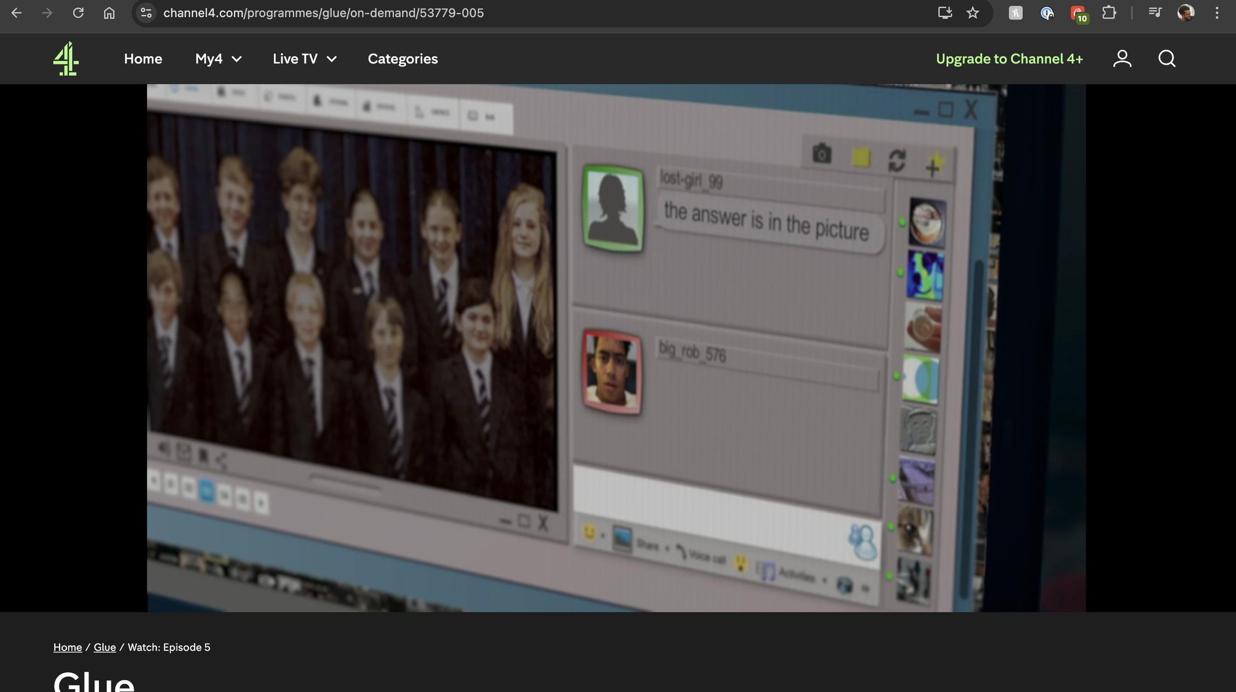This screenshot has height=692, width=1236.
Task: Open the Glue breadcrumb link
Action: point(104,647)
